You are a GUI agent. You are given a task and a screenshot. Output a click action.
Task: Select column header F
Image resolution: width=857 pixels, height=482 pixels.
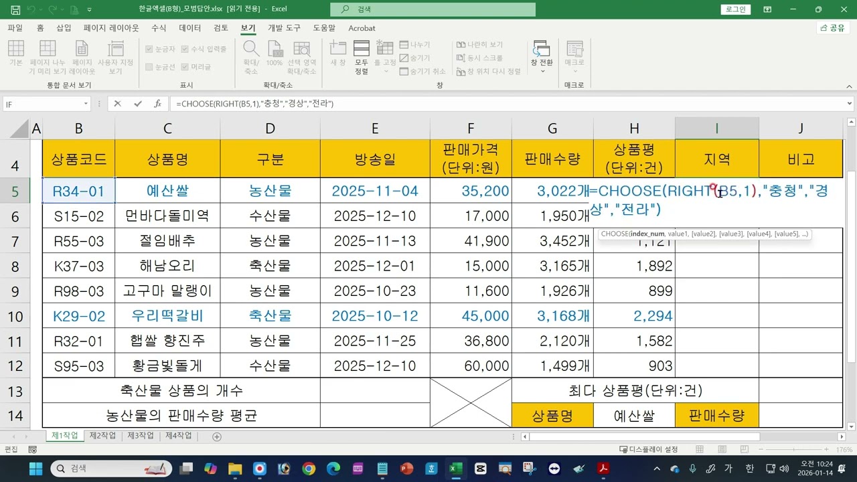[471, 129]
